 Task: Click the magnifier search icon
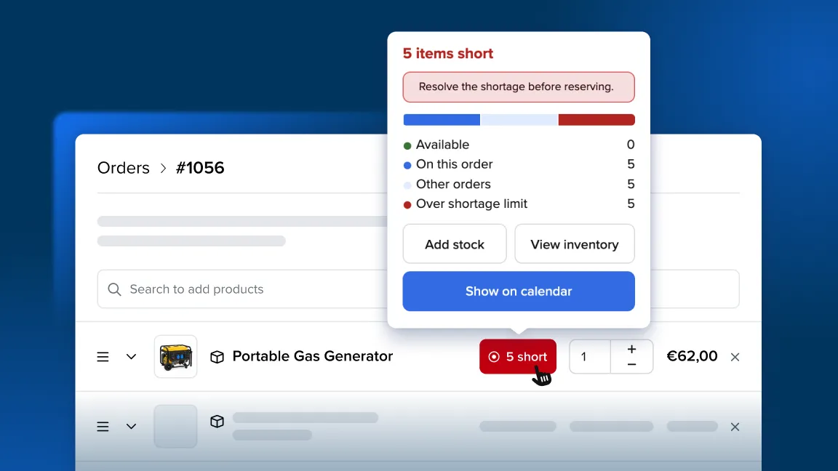tap(114, 289)
